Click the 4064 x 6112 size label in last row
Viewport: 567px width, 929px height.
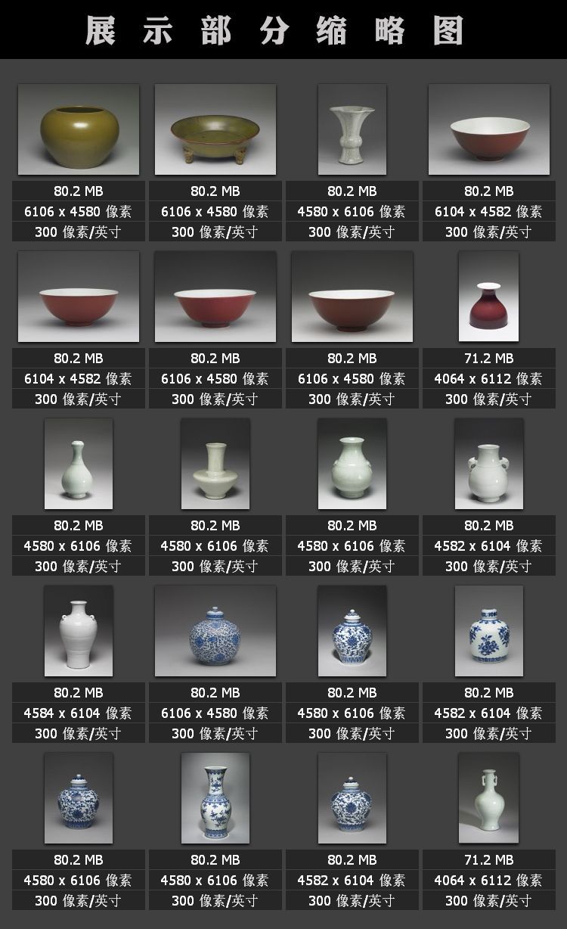click(x=488, y=880)
